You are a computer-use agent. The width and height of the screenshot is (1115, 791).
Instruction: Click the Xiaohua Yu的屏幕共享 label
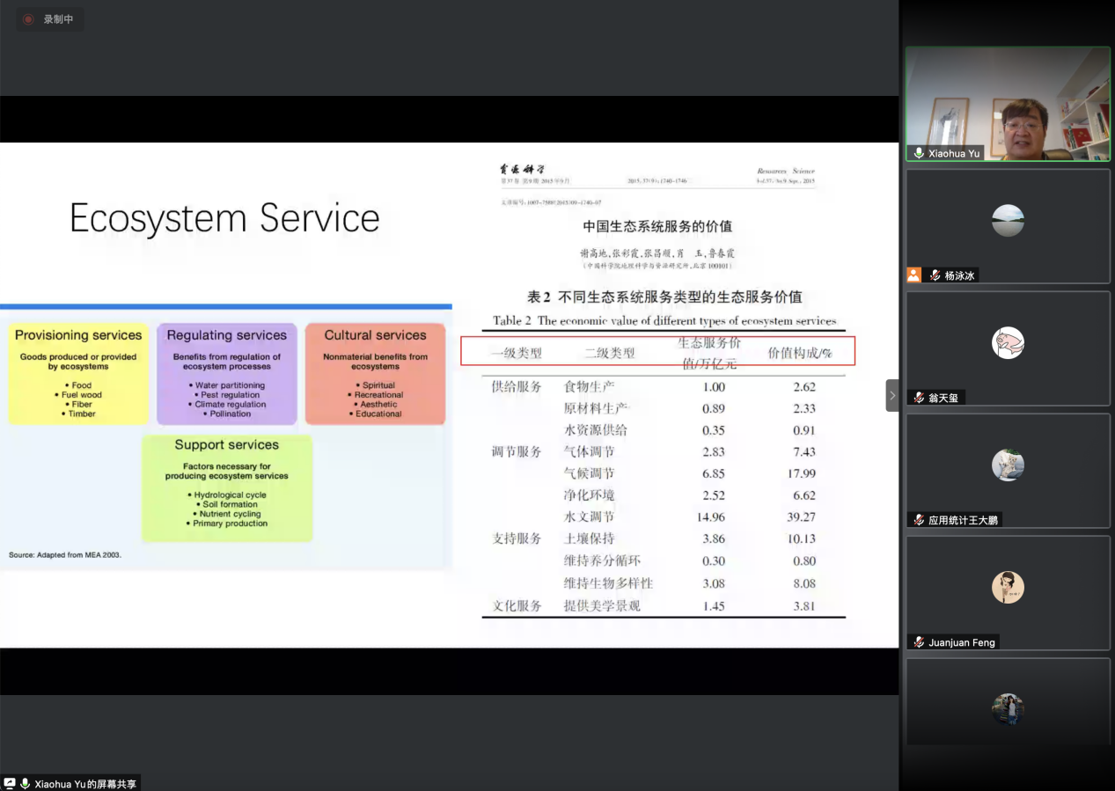85,783
